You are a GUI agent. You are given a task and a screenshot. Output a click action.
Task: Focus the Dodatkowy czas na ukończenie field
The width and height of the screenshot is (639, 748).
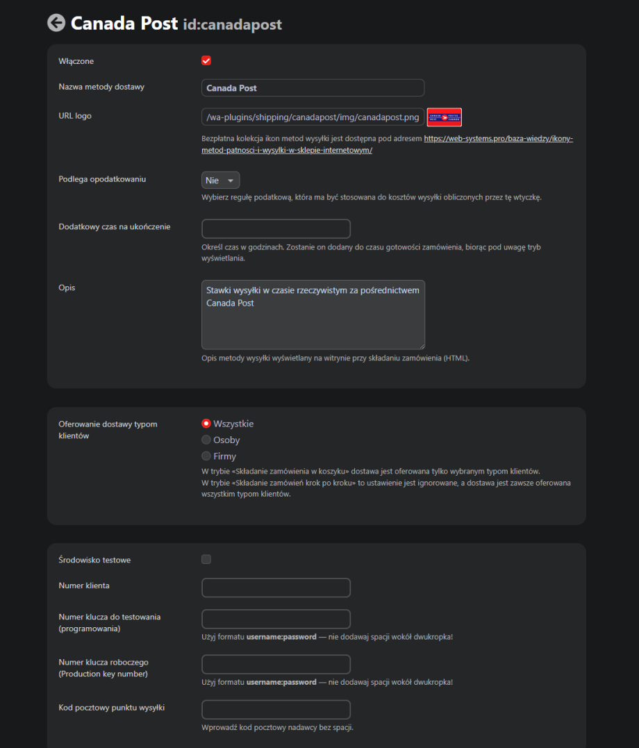[276, 229]
